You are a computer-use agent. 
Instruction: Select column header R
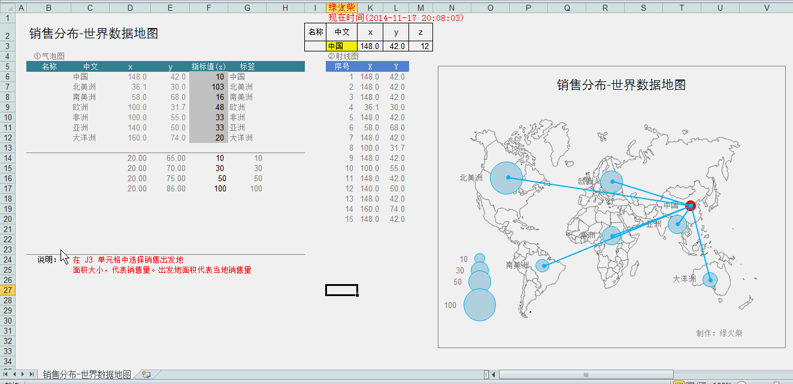pos(605,8)
